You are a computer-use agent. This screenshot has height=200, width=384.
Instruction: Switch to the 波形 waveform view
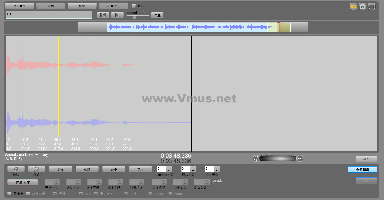point(51,6)
